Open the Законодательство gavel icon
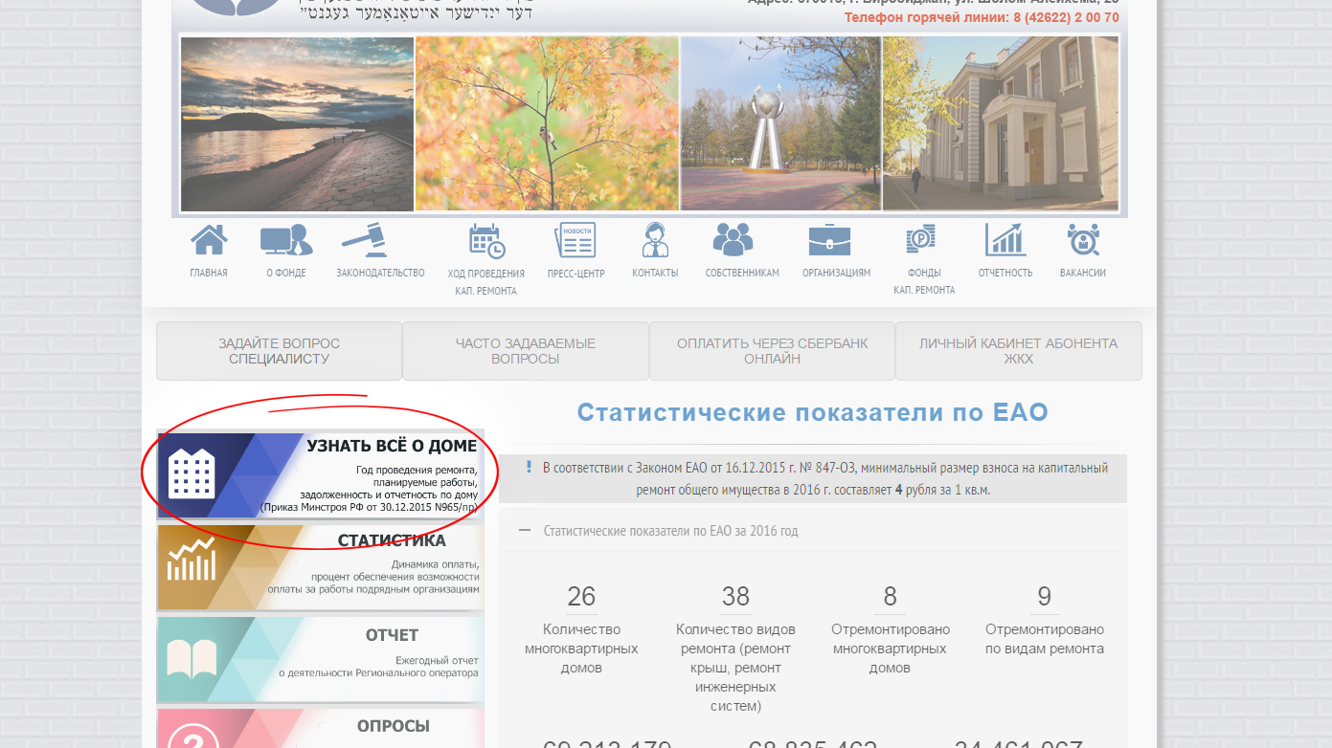Image resolution: width=1332 pixels, height=748 pixels. pyautogui.click(x=364, y=239)
